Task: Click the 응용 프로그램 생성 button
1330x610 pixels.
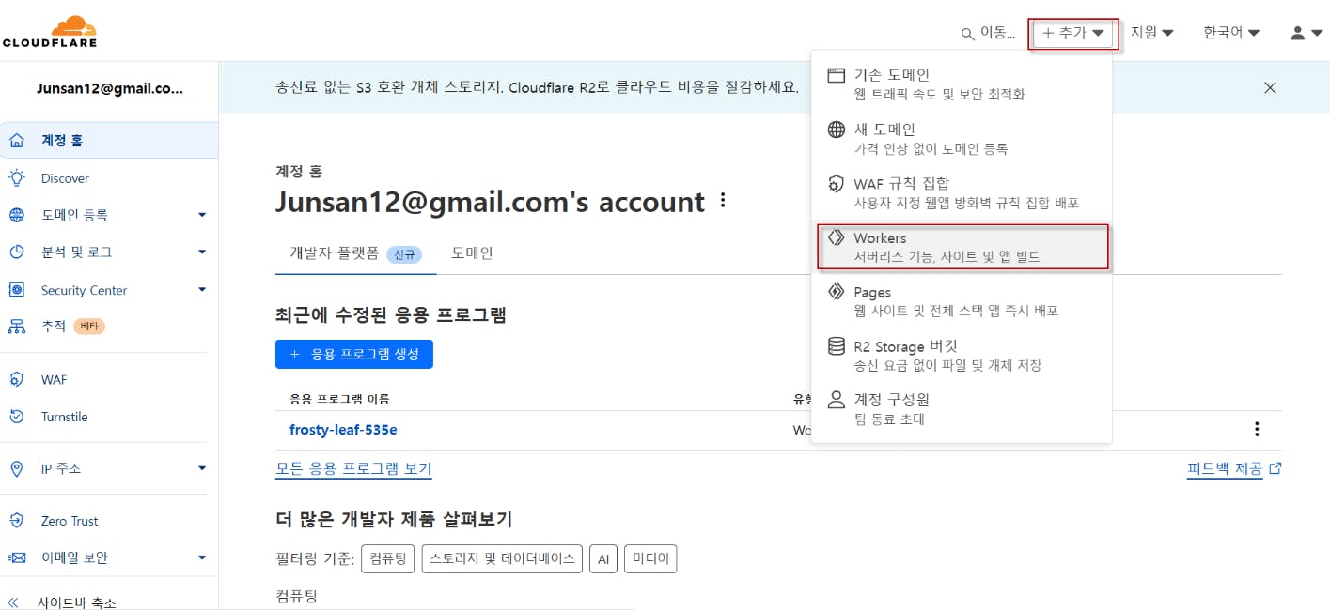Action: [353, 354]
